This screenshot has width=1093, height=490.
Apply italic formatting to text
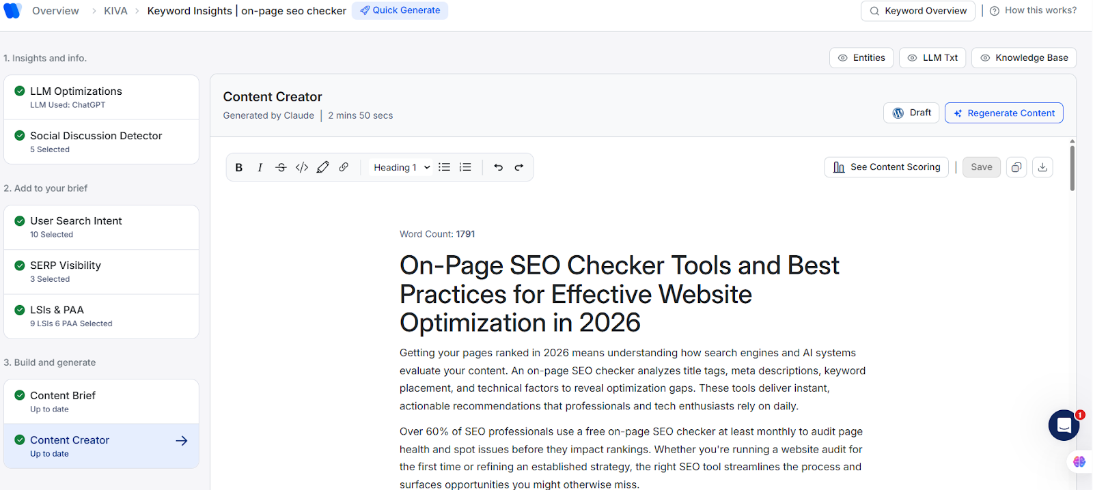[260, 167]
